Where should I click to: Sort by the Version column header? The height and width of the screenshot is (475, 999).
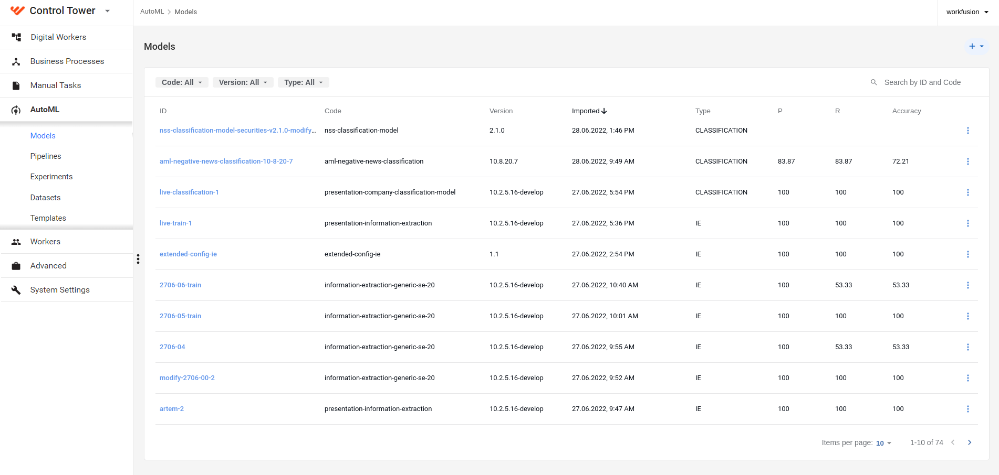point(501,111)
